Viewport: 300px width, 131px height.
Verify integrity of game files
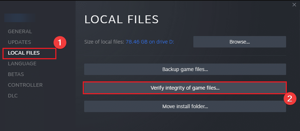point(185,88)
